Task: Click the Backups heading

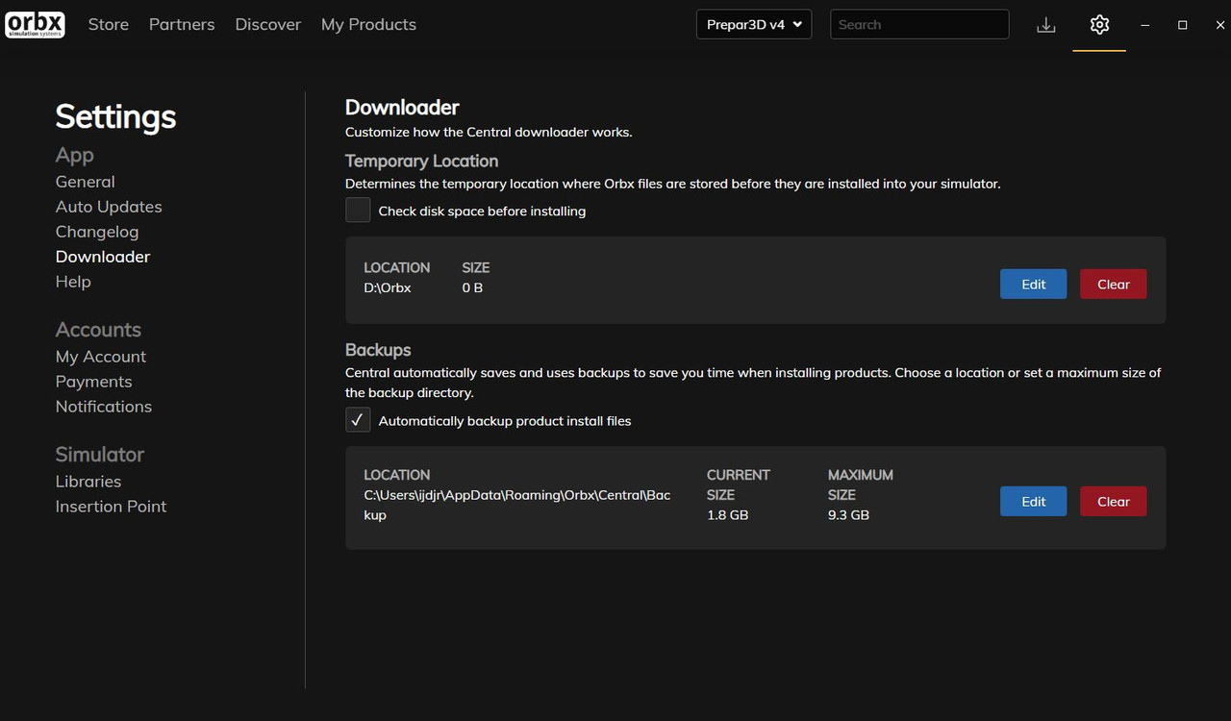Action: click(378, 350)
